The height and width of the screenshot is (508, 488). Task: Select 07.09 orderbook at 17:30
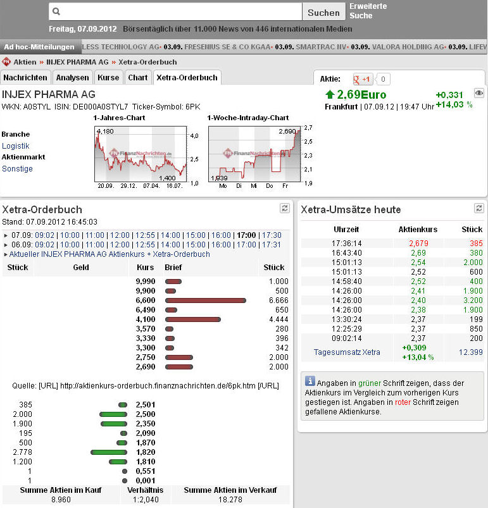(x=272, y=235)
